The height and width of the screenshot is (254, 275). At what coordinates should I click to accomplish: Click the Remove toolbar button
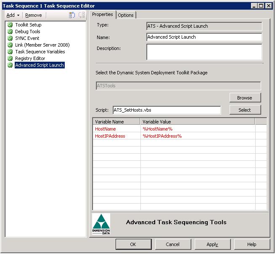(34, 15)
